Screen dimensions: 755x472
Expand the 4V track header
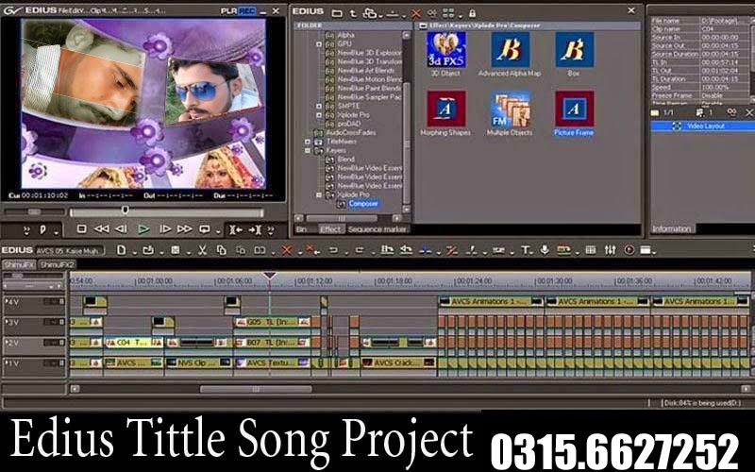click(7, 301)
